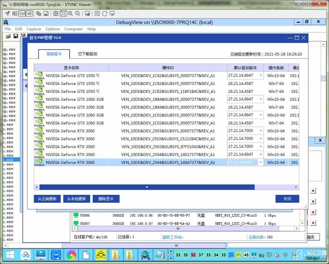
Task: Open driver dropdown for RTX 3060 SUBSYS_14017377
Action: (x=261, y=154)
